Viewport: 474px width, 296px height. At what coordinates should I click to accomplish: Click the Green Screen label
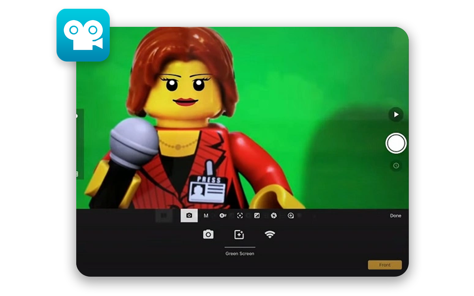click(x=240, y=253)
